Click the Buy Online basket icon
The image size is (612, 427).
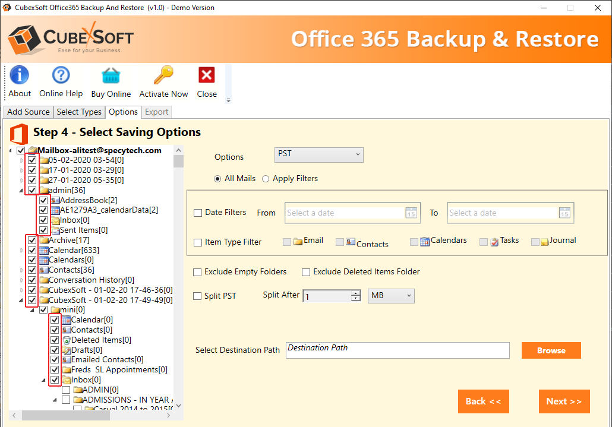(x=111, y=75)
